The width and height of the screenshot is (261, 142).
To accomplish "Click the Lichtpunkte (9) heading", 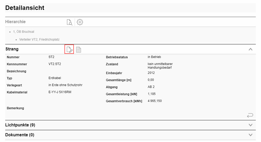I will (20, 125).
